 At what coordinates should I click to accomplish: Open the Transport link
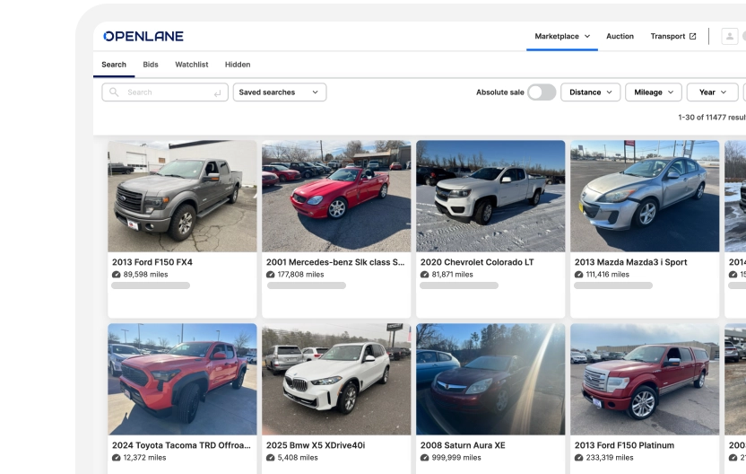(x=672, y=36)
